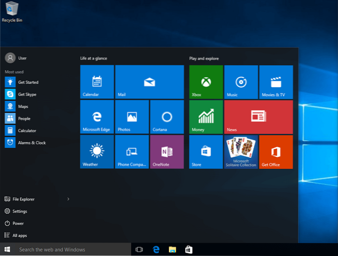Open Microsoft Solitaire Collection tile
Viewport: 338px width, 256px height.
click(x=241, y=152)
